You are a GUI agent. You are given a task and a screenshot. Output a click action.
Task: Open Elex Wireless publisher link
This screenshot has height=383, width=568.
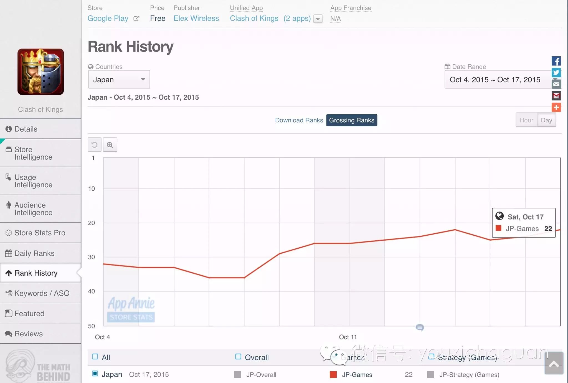point(196,18)
